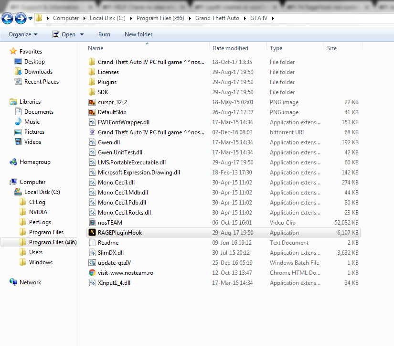Click the Forward navigation arrow button
This screenshot has width=394, height=346.
click(21, 18)
